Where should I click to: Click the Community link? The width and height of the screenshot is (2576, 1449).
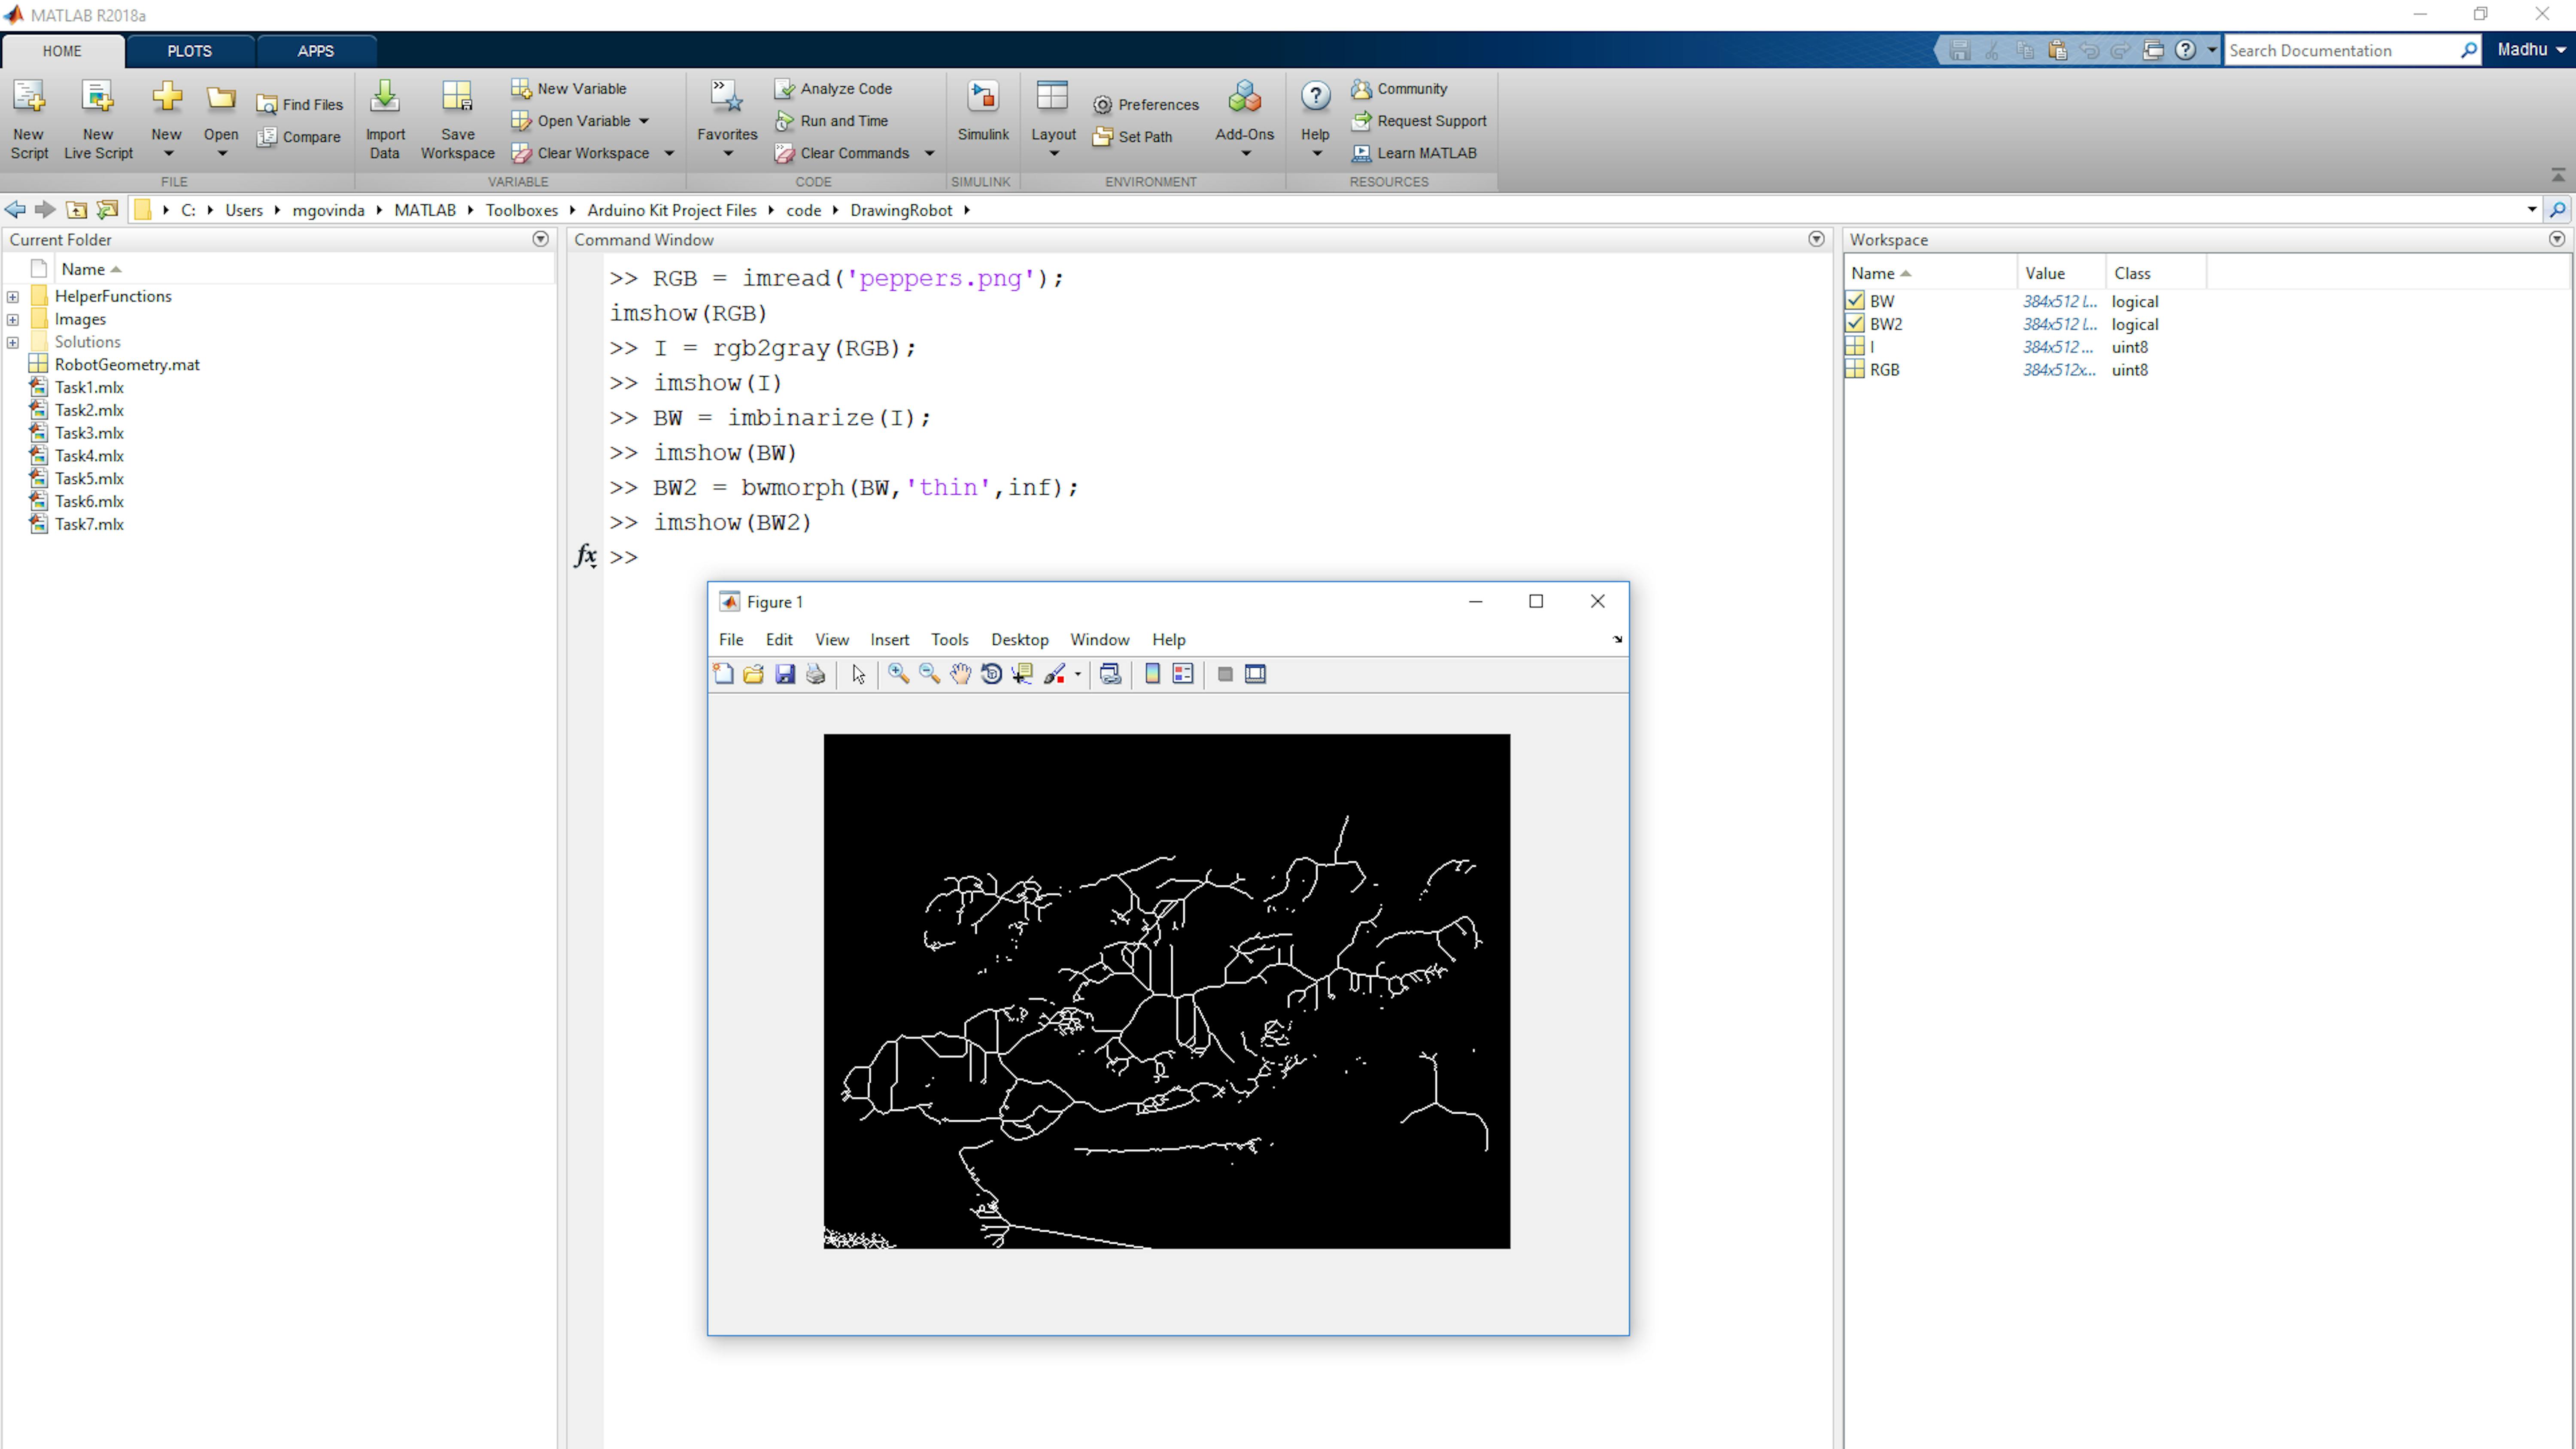(x=1400, y=89)
